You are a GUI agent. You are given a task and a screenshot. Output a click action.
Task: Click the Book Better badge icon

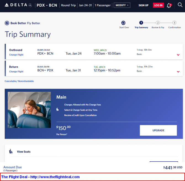click(x=7, y=23)
